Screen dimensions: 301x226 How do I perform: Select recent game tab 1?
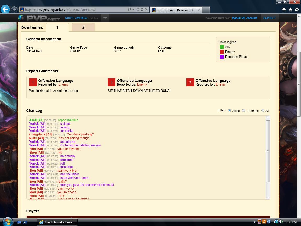[x=57, y=27]
